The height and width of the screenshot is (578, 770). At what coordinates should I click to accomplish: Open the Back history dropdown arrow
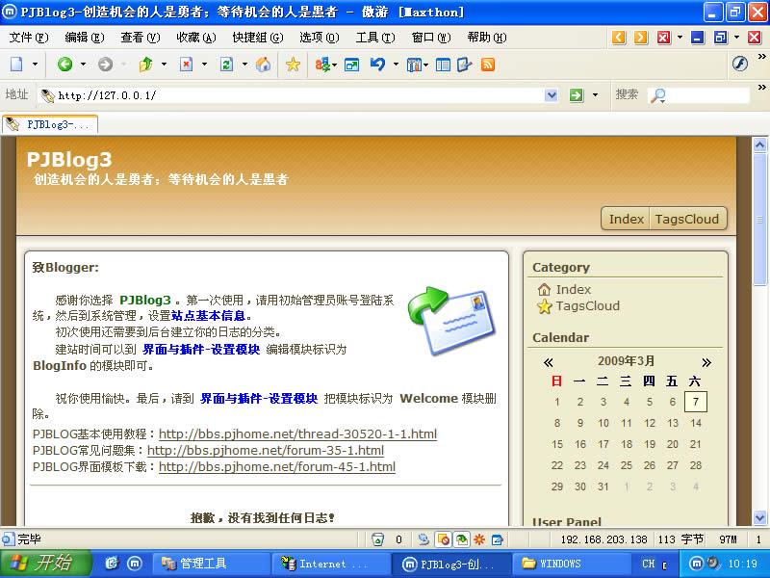tap(83, 65)
